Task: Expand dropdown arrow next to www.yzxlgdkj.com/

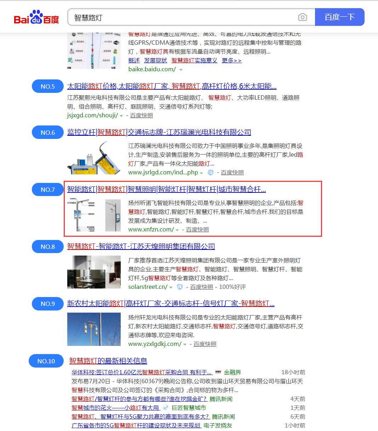Action: [x=185, y=345]
